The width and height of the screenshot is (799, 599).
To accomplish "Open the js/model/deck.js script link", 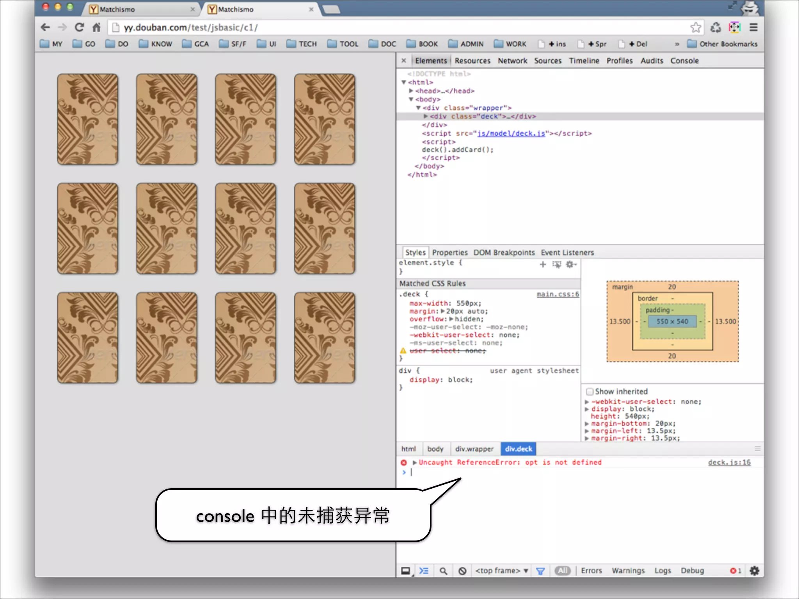I will [511, 133].
